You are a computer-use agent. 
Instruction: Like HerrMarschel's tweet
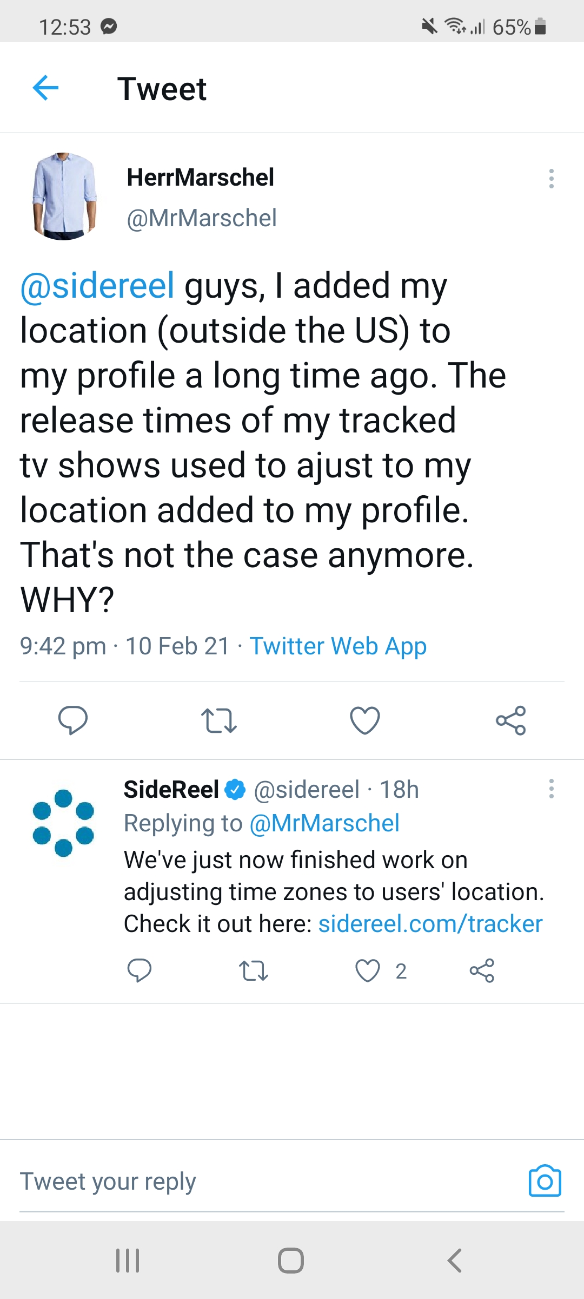(x=365, y=720)
